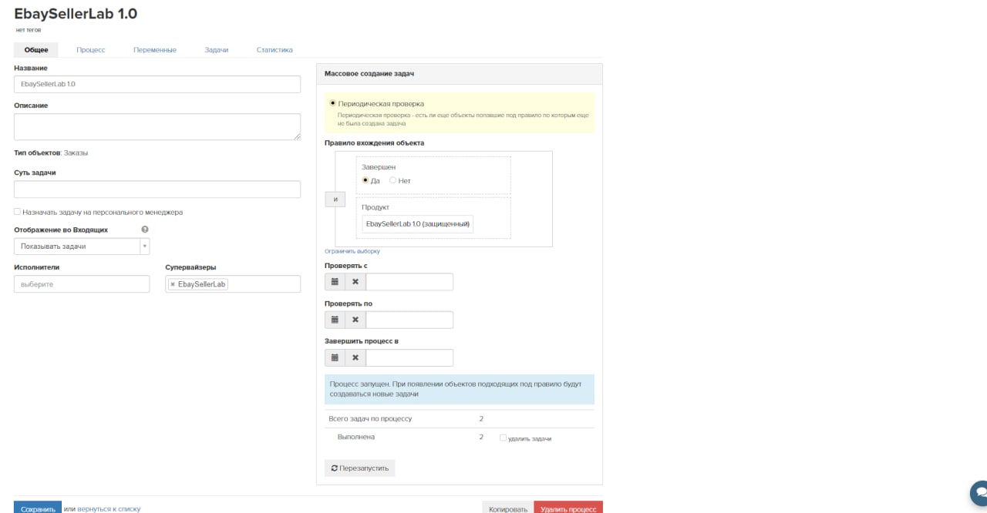Toggle the и rule operator button
987x513 pixels.
click(x=335, y=199)
